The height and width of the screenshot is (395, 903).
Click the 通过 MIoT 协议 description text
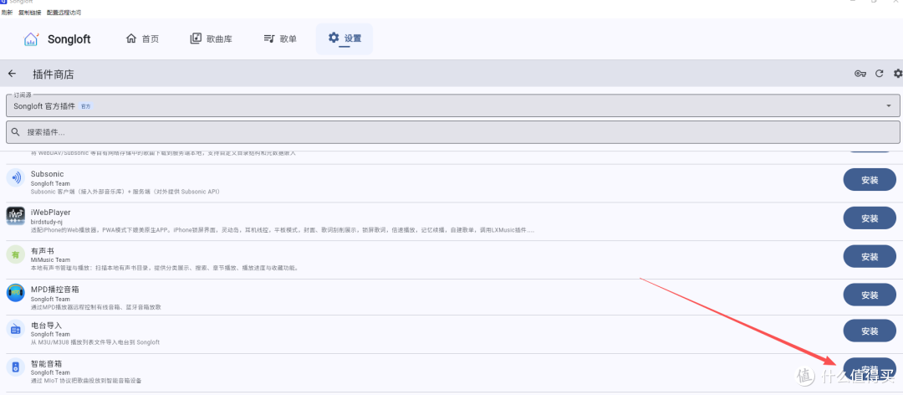click(86, 381)
